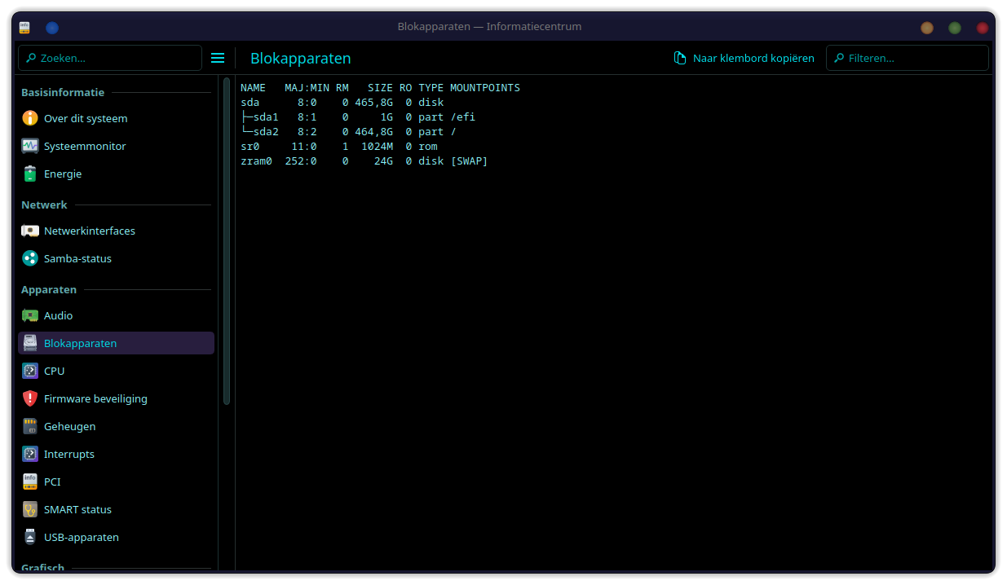Screen dimensions: 1007x585
Task: Click the clipboard copy icon
Action: pos(680,58)
